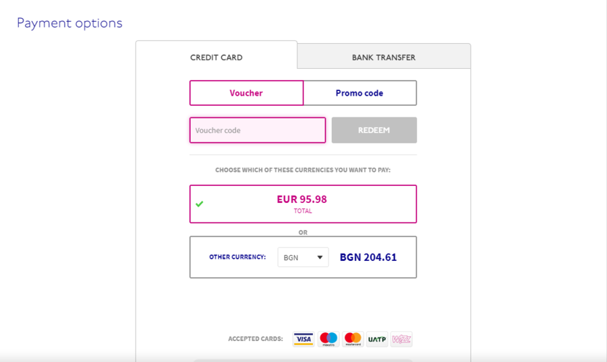Click the Other Currency label
Image resolution: width=607 pixels, height=362 pixels.
point(237,257)
